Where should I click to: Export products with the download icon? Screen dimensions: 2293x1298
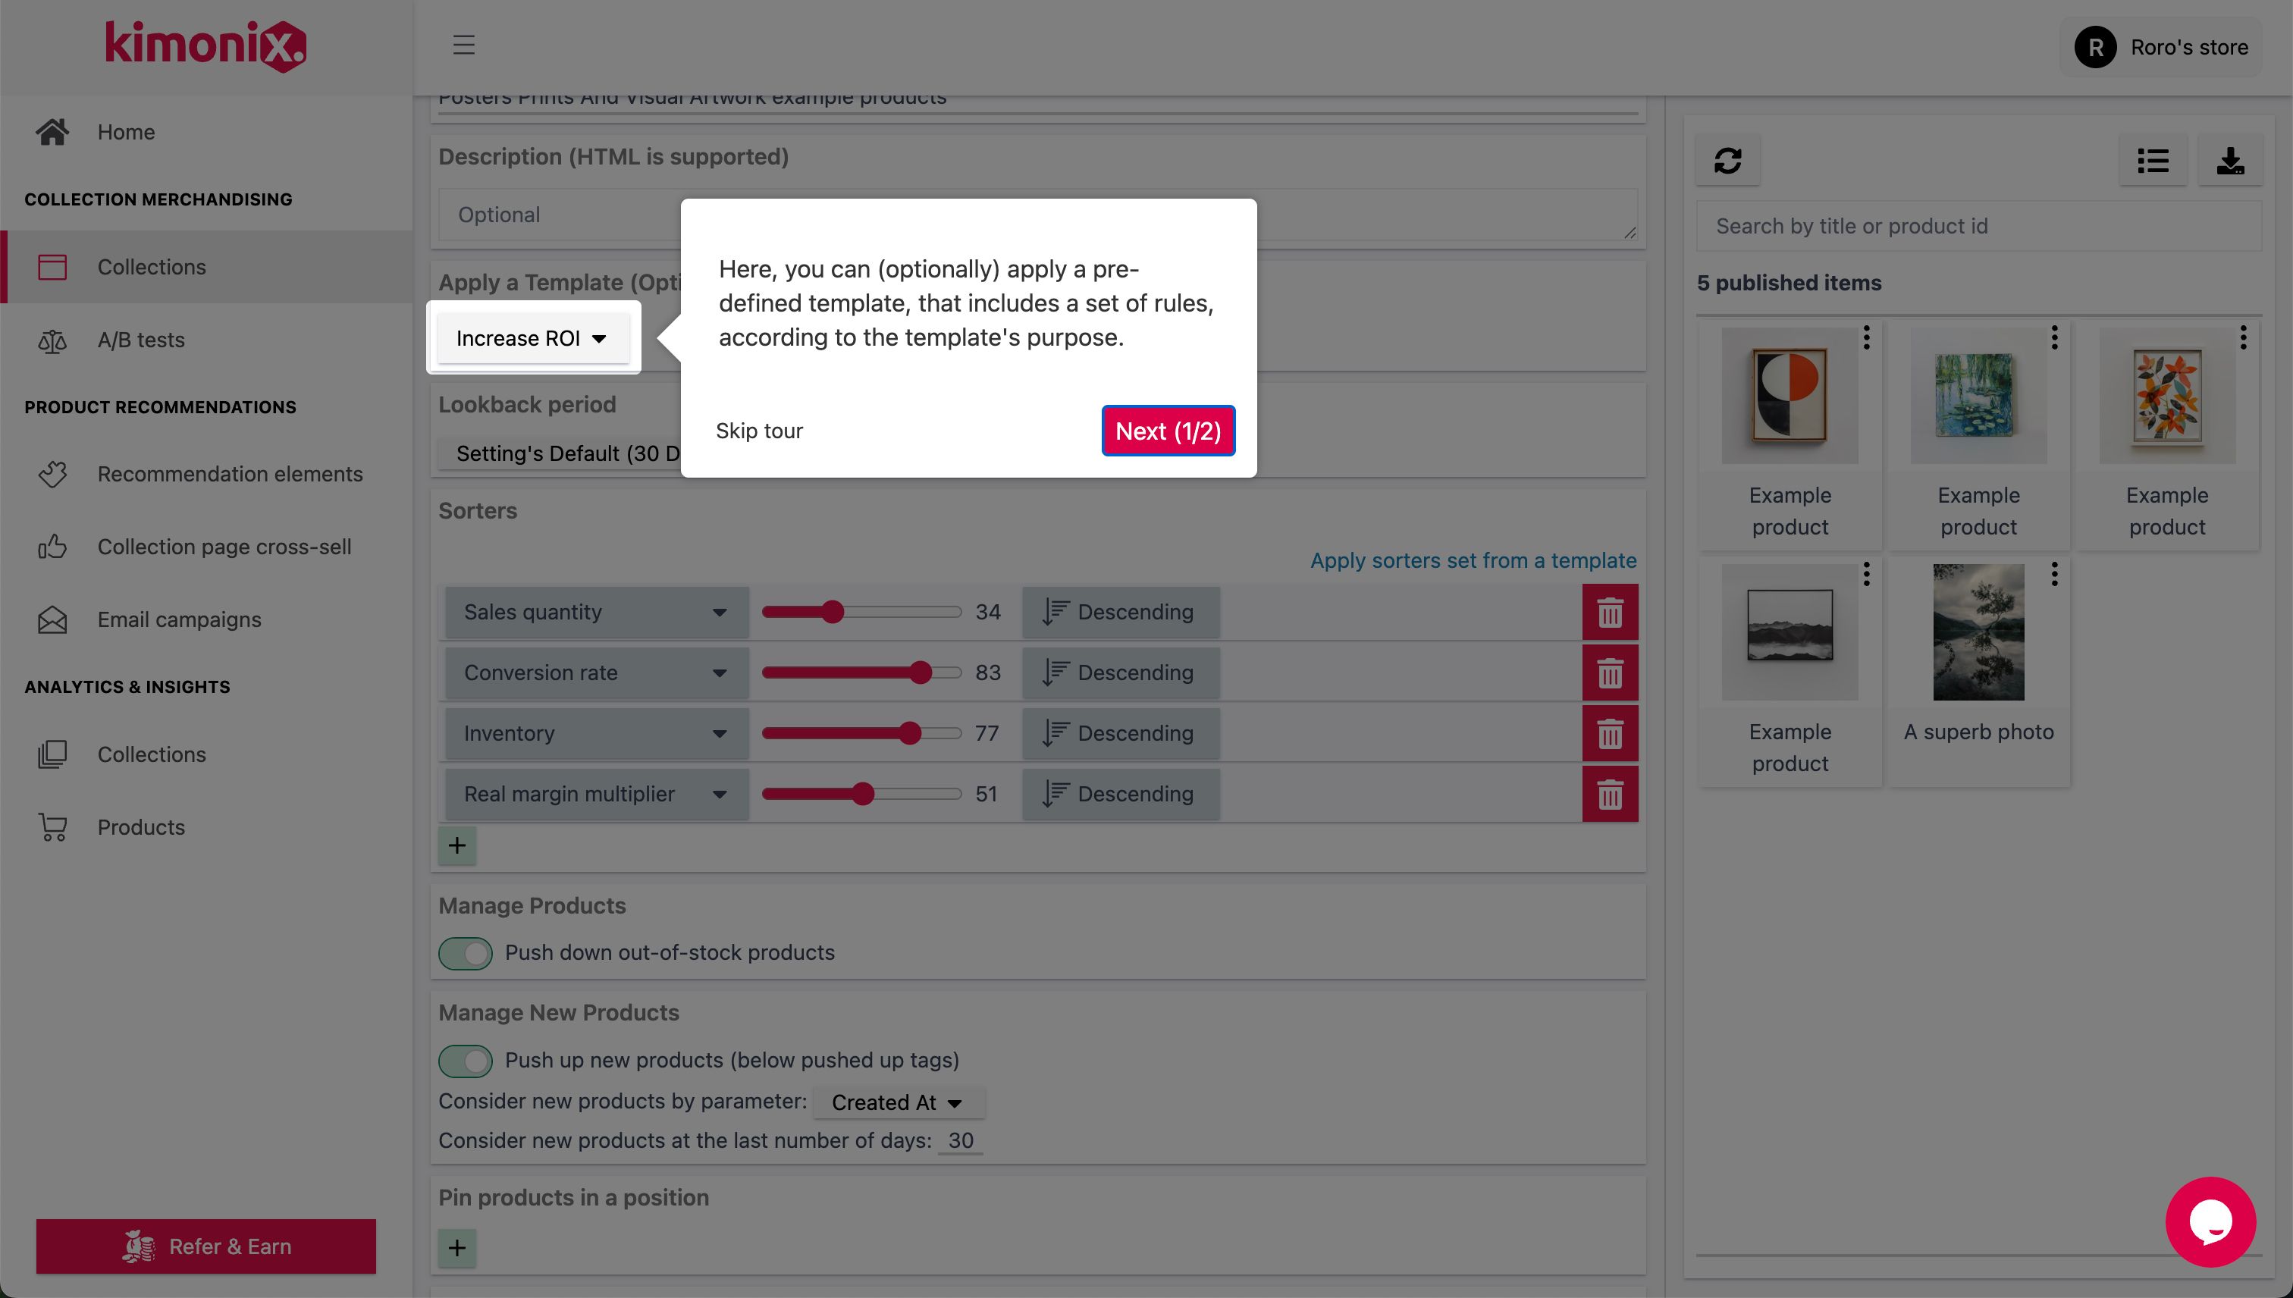coord(2231,161)
